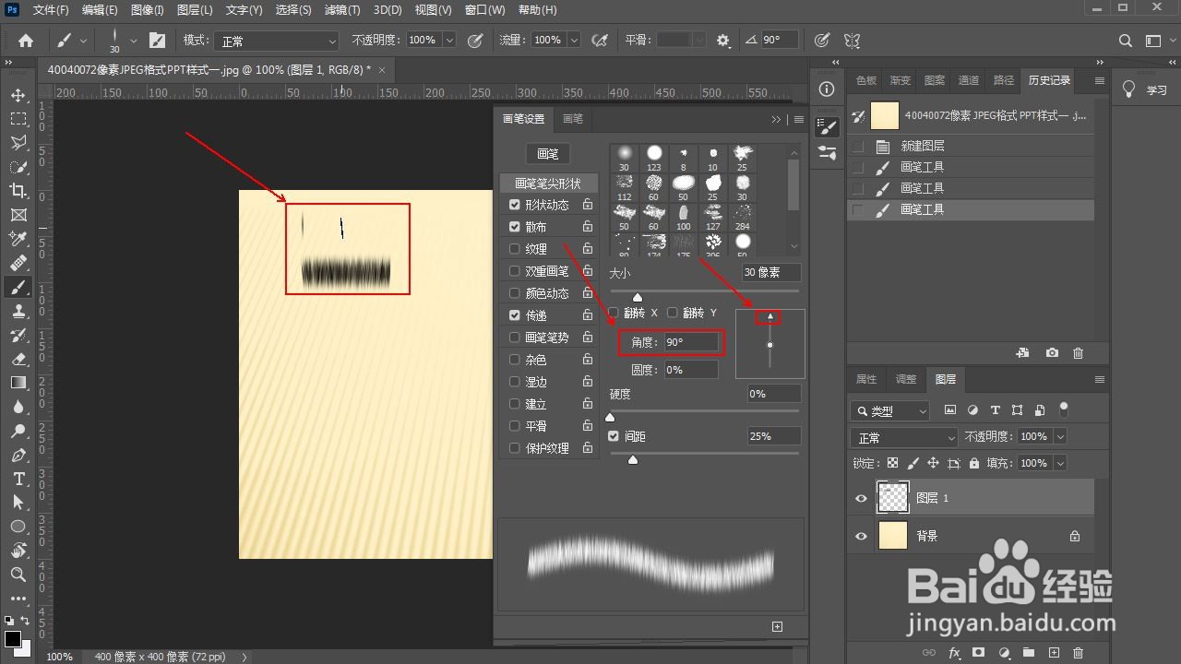The width and height of the screenshot is (1181, 664).
Task: Open the info panel icon
Action: click(827, 89)
